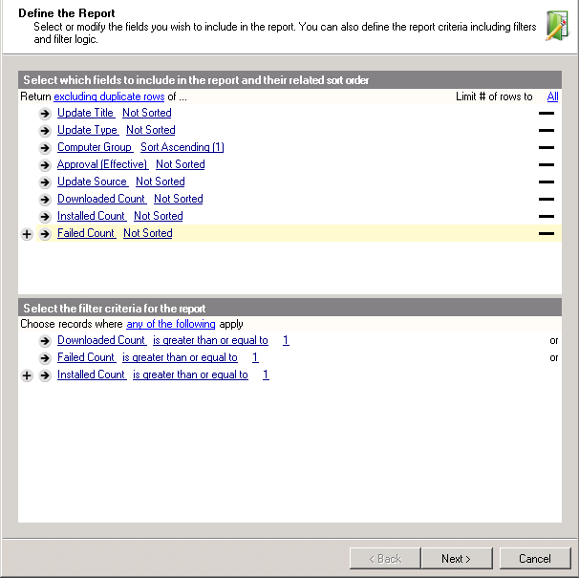Click the Failed Count field link in fields list
The height and width of the screenshot is (578, 579).
(x=86, y=233)
